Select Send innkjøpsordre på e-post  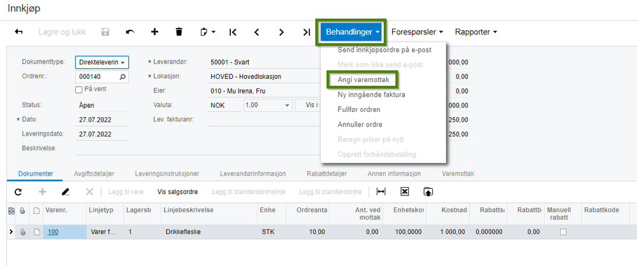384,50
